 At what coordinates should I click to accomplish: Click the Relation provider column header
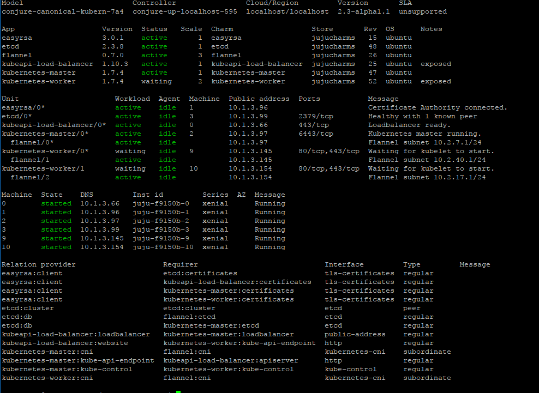coord(39,264)
